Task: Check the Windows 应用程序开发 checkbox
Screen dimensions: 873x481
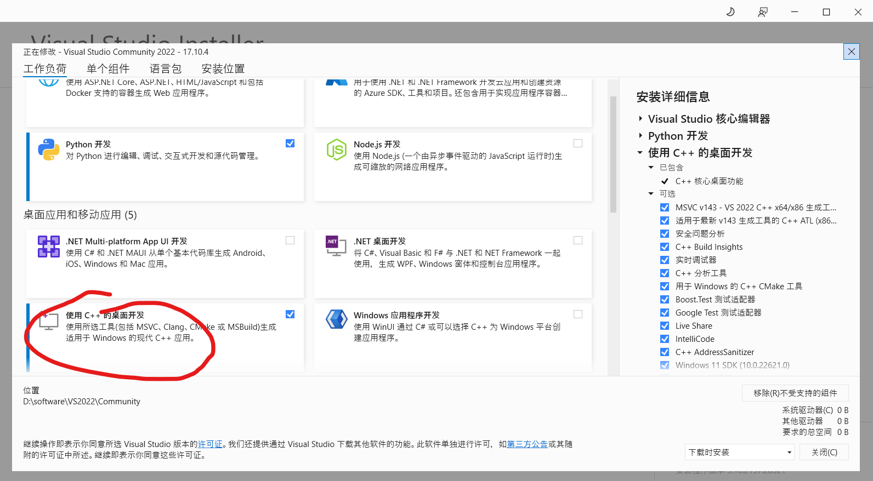Action: (x=578, y=314)
